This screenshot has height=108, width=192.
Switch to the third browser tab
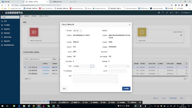[x=61, y=2]
